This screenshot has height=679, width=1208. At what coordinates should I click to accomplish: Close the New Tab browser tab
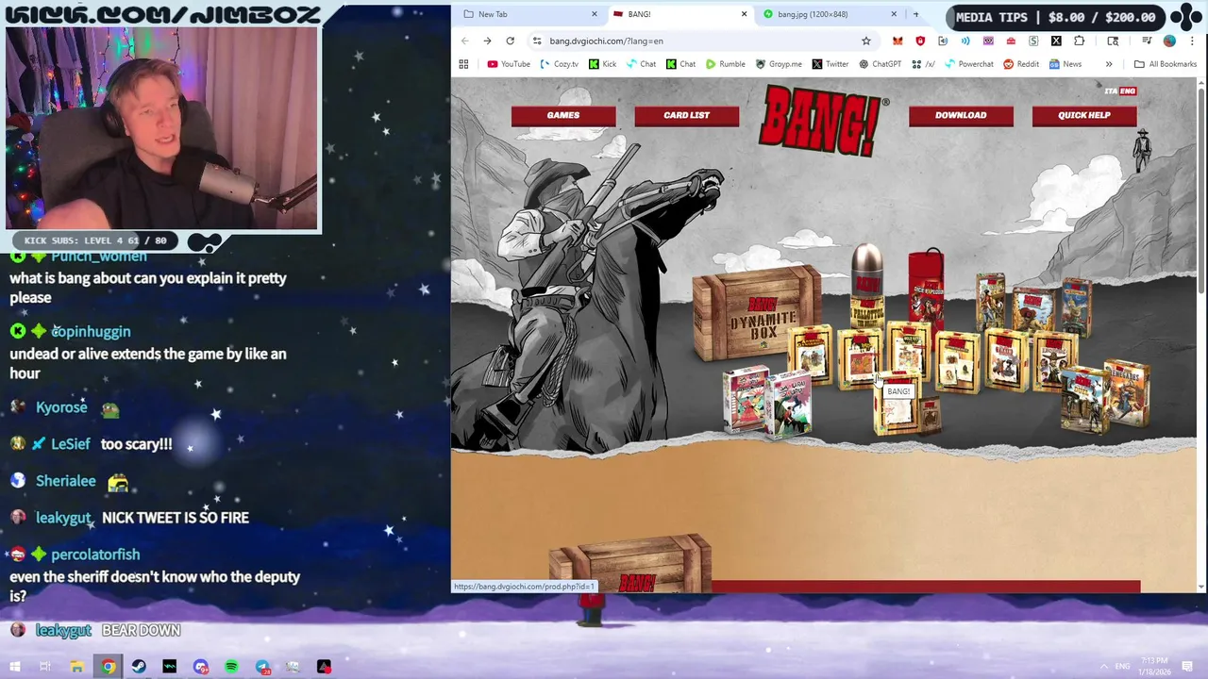pos(594,14)
